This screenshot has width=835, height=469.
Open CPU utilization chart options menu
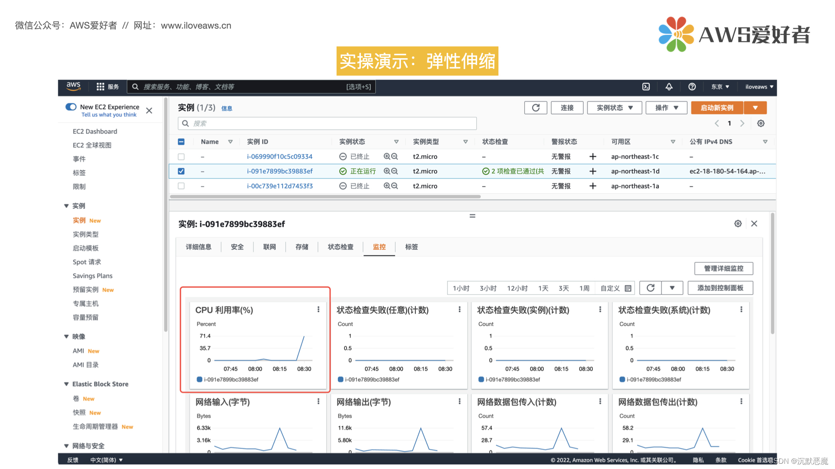[318, 309]
